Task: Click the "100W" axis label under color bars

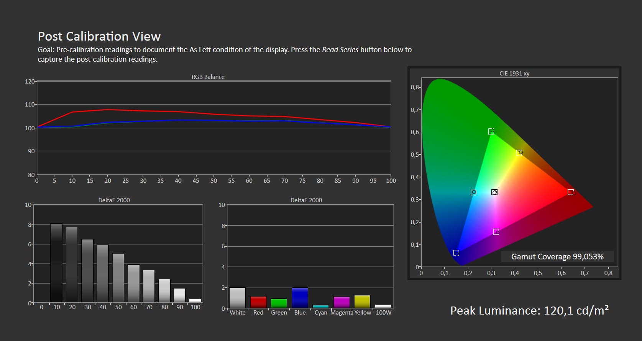Action: point(384,313)
